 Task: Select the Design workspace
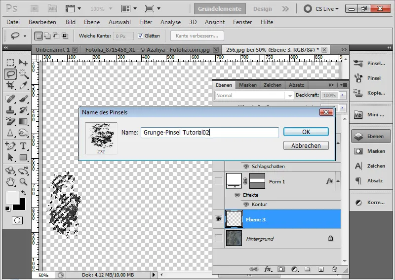(263, 9)
